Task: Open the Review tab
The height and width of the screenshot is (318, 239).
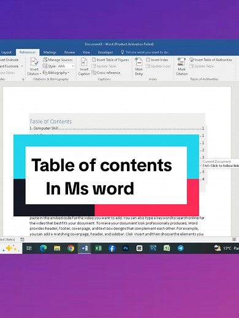Action: point(69,52)
